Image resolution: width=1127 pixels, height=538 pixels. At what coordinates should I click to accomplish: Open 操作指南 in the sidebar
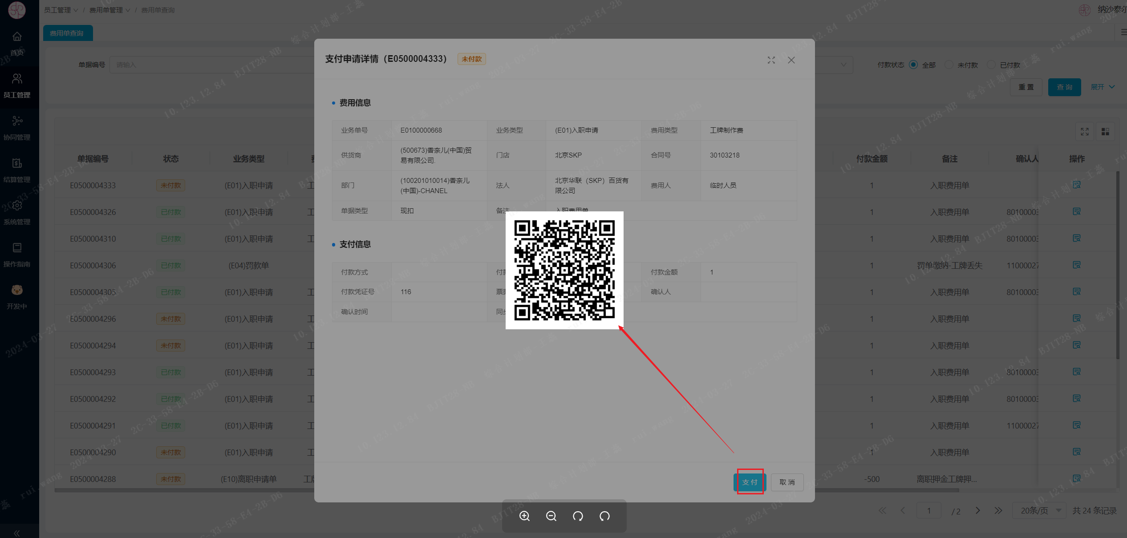17,255
